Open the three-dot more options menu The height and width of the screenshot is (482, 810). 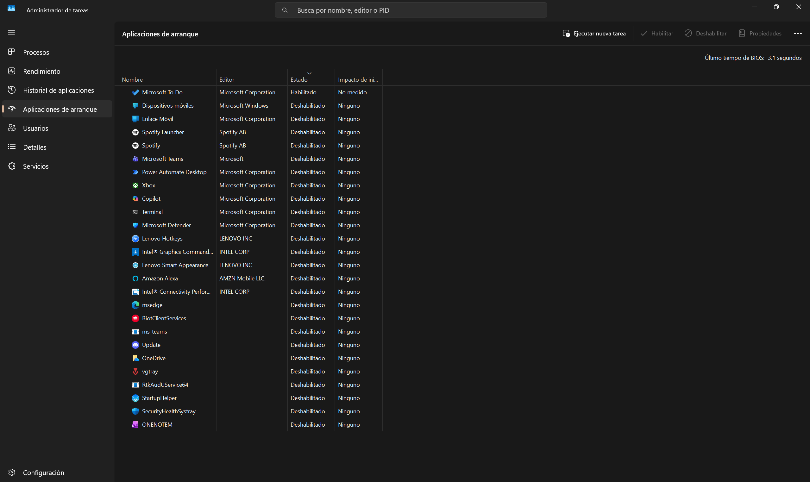tap(798, 34)
